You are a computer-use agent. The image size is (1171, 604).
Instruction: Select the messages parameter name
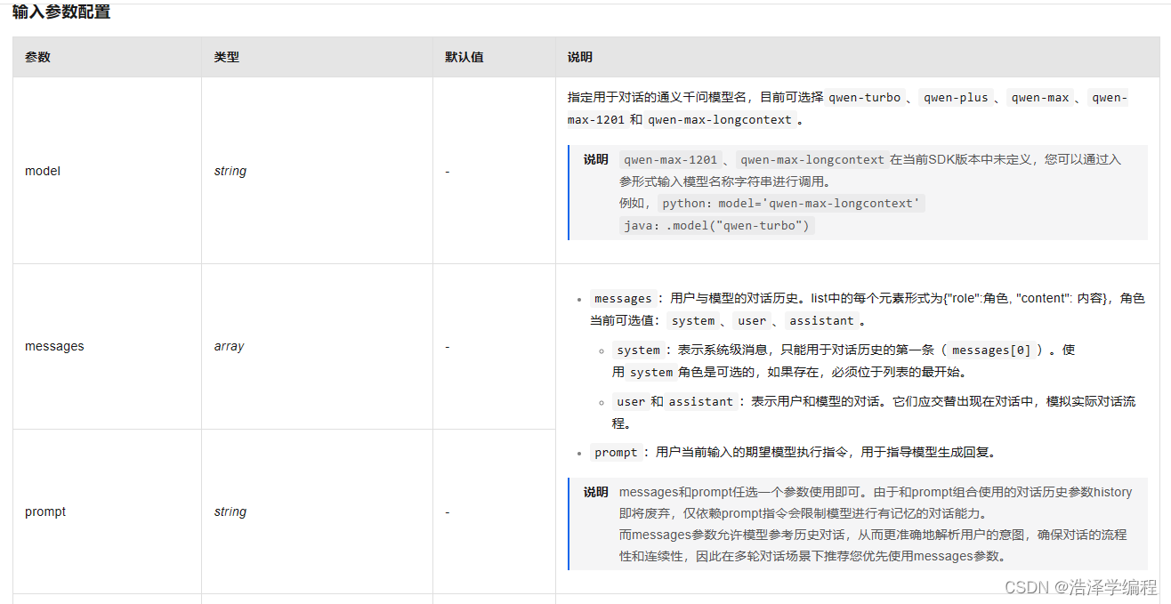point(54,346)
